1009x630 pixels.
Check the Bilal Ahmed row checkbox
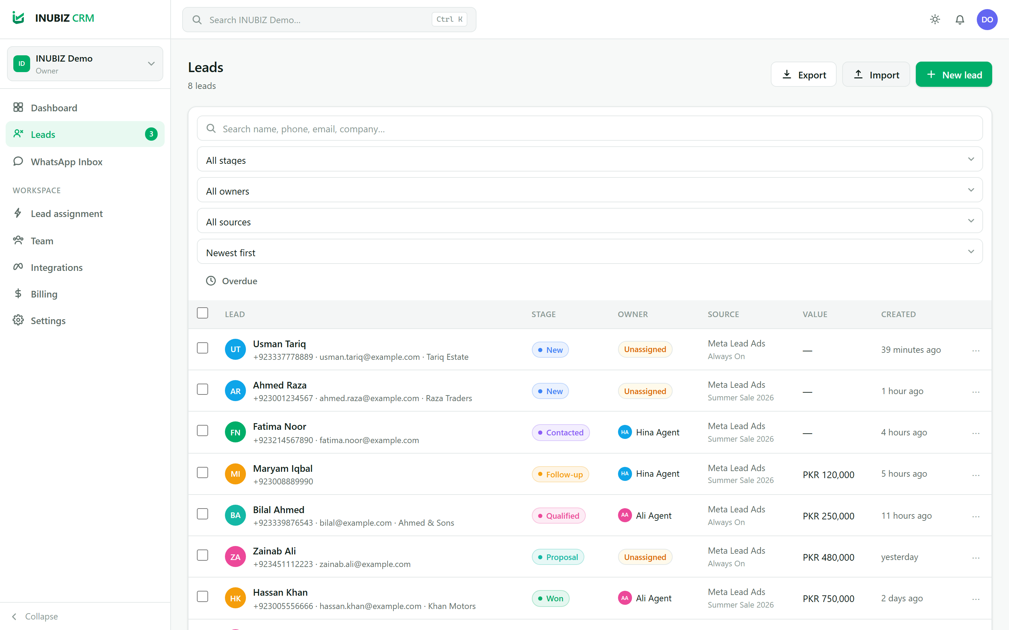coord(202,514)
